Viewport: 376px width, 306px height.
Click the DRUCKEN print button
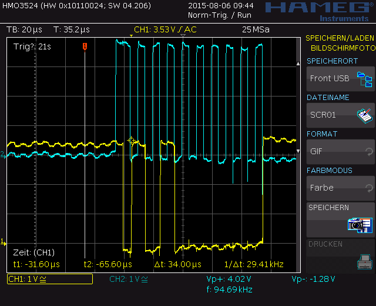(x=341, y=257)
